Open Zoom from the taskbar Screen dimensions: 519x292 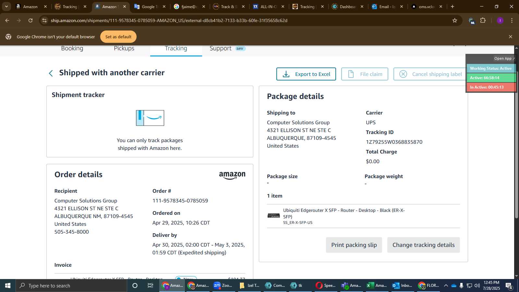click(x=223, y=286)
